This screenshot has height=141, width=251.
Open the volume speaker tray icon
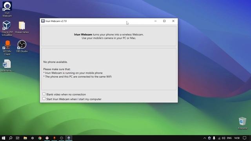coord(224,138)
